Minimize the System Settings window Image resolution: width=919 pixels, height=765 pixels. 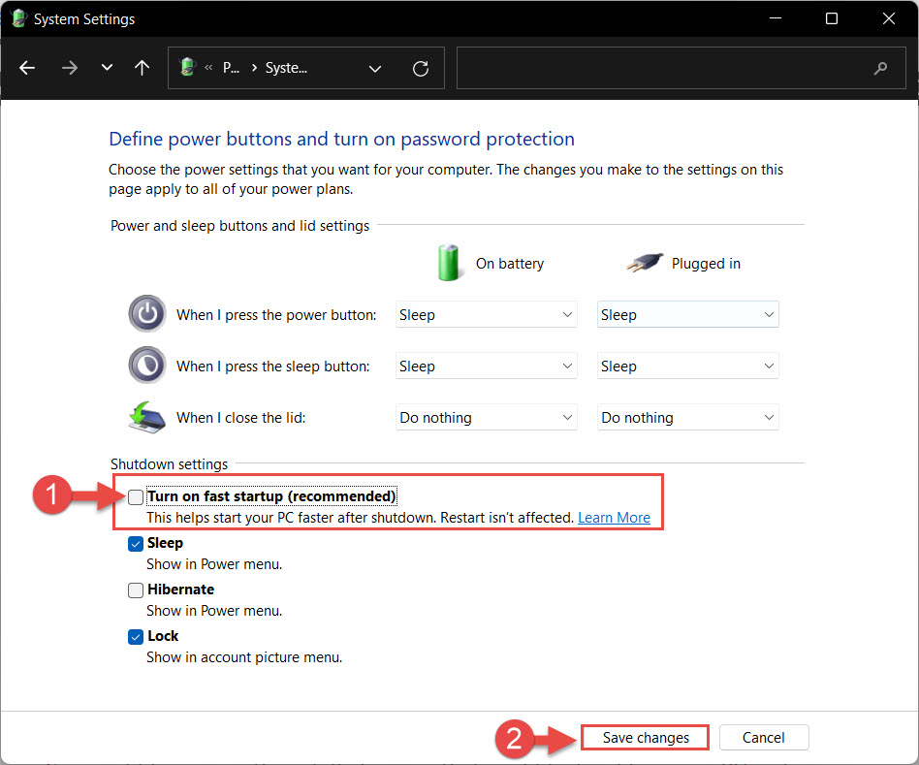(x=776, y=18)
